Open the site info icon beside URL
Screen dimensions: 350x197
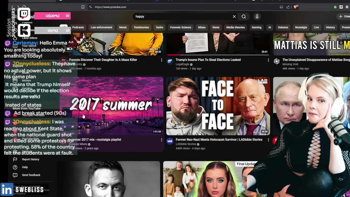click(91, 7)
